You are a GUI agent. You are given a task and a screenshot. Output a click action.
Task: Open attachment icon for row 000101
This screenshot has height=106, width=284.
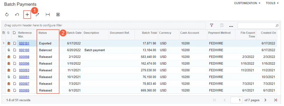tap(9, 43)
